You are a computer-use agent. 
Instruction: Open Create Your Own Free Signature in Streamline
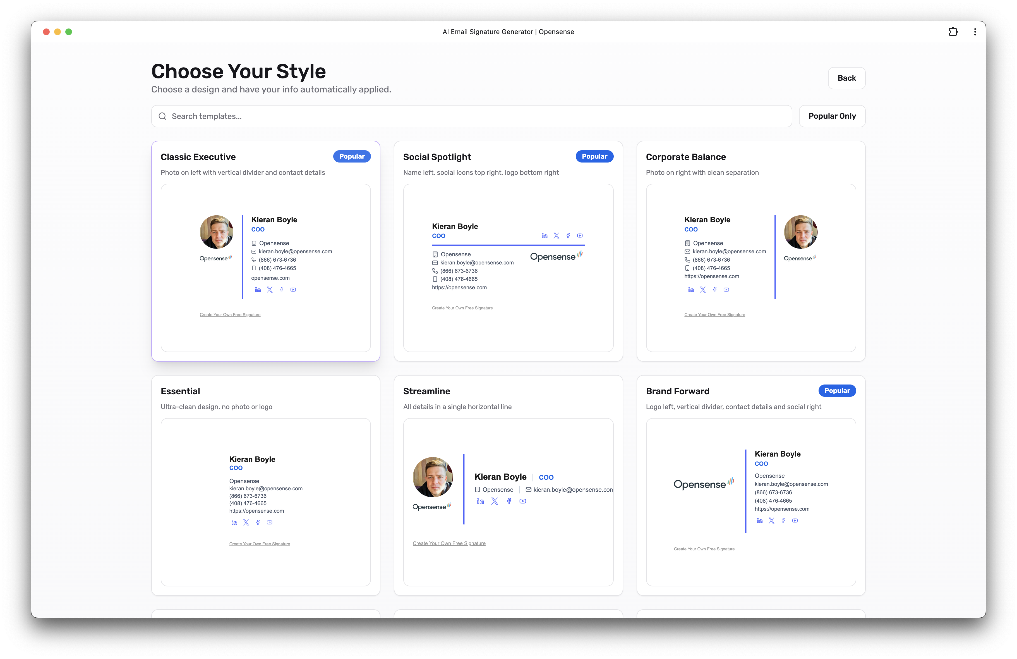point(449,543)
